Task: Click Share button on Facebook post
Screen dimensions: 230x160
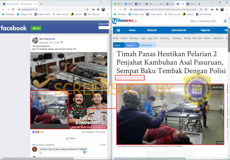Action: [x=71, y=138]
